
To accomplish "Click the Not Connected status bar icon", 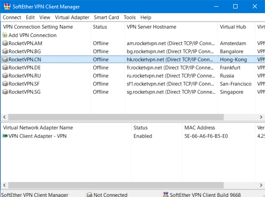I will click(x=89, y=194).
